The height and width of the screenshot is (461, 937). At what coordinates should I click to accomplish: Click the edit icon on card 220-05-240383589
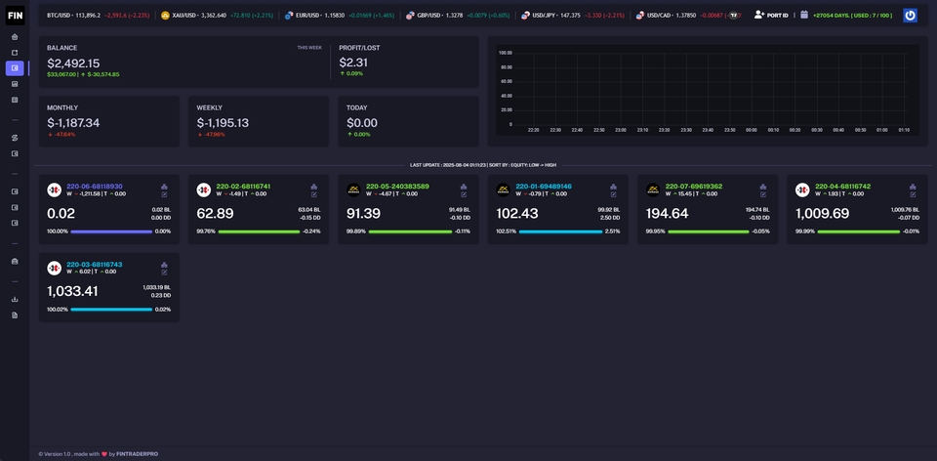[x=464, y=194]
